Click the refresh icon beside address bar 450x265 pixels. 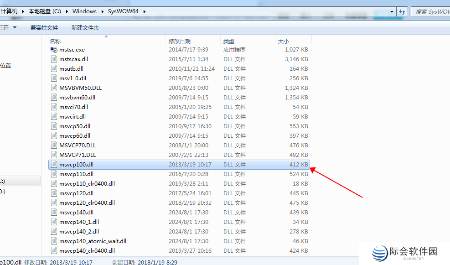(402, 11)
